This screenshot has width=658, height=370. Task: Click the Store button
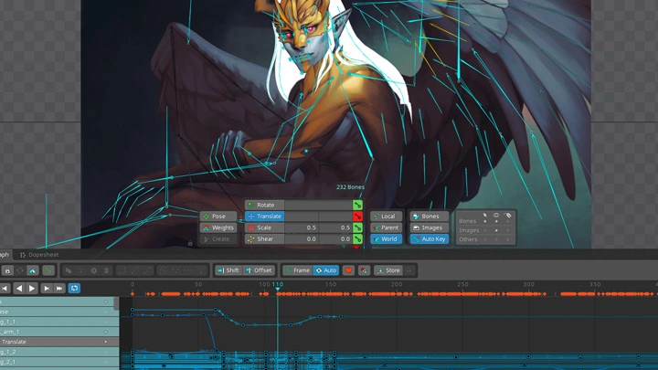[x=388, y=270]
